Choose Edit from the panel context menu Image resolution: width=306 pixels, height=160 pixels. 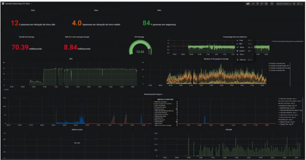pos(241,44)
